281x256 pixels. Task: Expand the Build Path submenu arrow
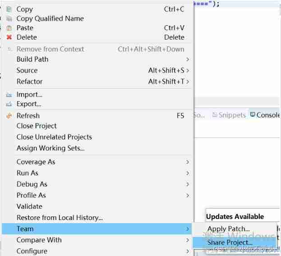tap(187, 59)
